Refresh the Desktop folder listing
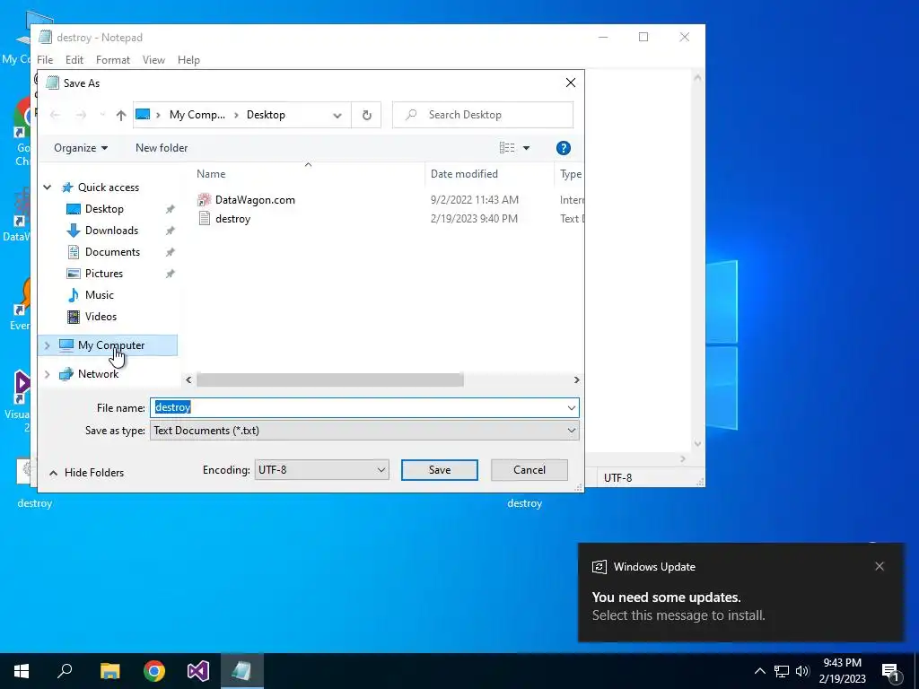This screenshot has width=919, height=689. point(366,115)
